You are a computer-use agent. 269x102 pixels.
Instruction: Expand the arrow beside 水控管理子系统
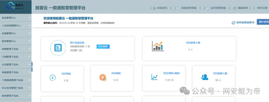(29, 65)
